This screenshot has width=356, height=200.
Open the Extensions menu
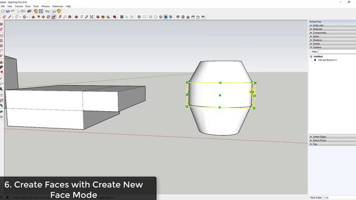coord(58,6)
